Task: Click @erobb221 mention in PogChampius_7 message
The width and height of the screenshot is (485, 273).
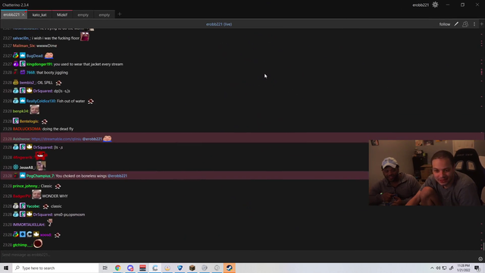Action: (117, 176)
